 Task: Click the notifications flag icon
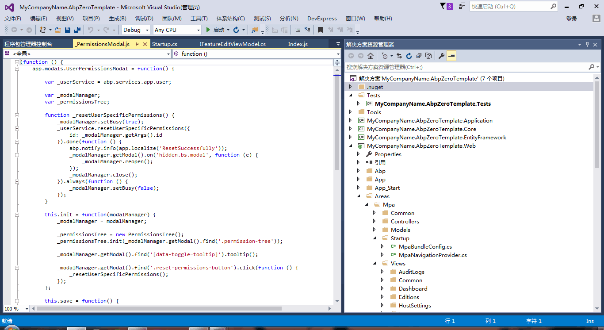pos(443,6)
